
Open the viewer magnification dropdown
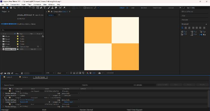[50, 73]
